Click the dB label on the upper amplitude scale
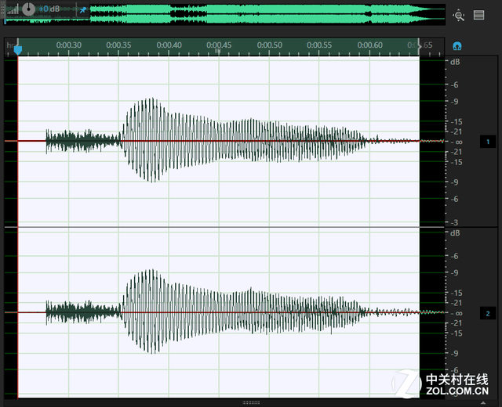This screenshot has height=407, width=502. coord(454,61)
